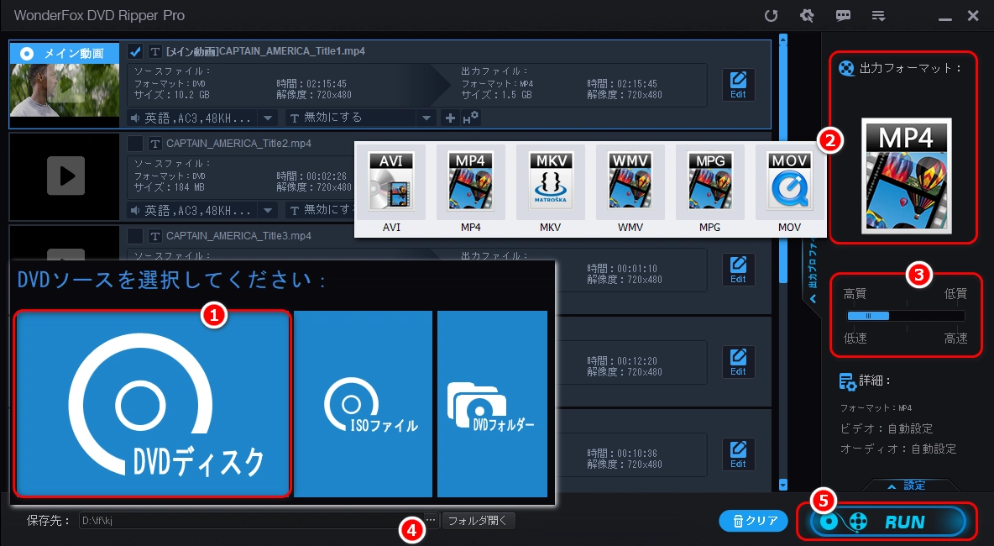
Task: Open the large MP4 output format selector
Action: [x=906, y=176]
